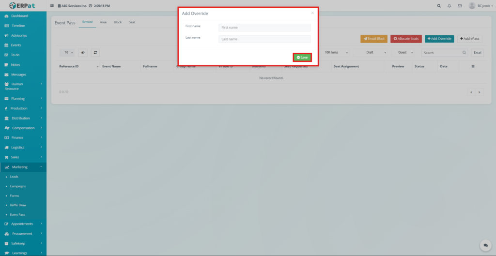Open Raffle Draw under Marketing
This screenshot has width=496, height=256.
[18, 205]
